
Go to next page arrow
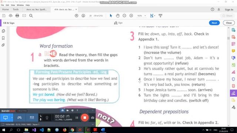pyautogui.click(x=83, y=16)
